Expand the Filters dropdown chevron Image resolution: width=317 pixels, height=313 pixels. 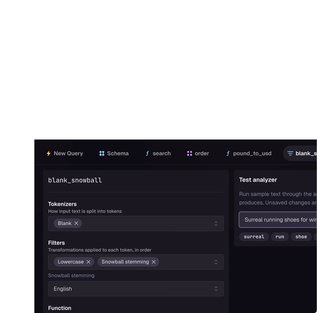tap(216, 262)
